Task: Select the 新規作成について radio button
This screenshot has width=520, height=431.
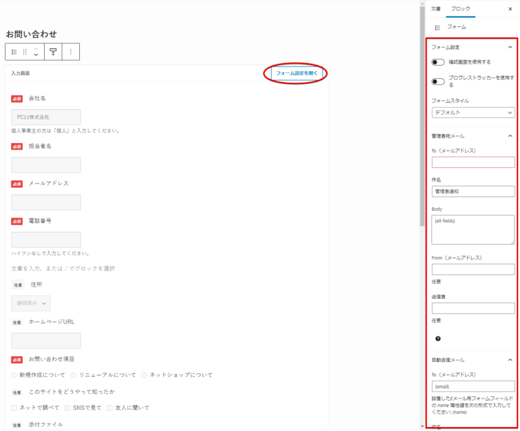Action: coord(15,375)
